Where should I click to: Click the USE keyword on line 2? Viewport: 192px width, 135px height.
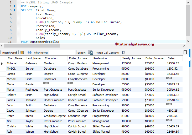[24, 6]
